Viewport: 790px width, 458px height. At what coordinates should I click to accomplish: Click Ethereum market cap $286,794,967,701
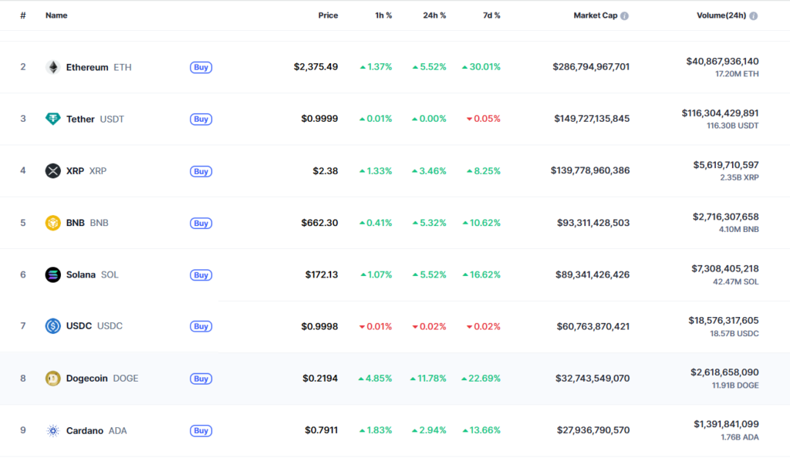tap(591, 67)
